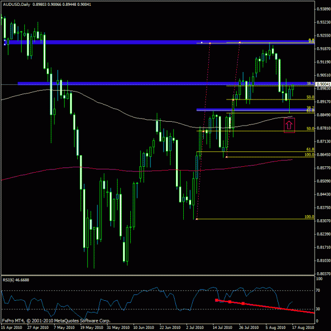The height and width of the screenshot is (331, 331).
Task: Click the 0.89170 price axis label
Action: coord(324,102)
